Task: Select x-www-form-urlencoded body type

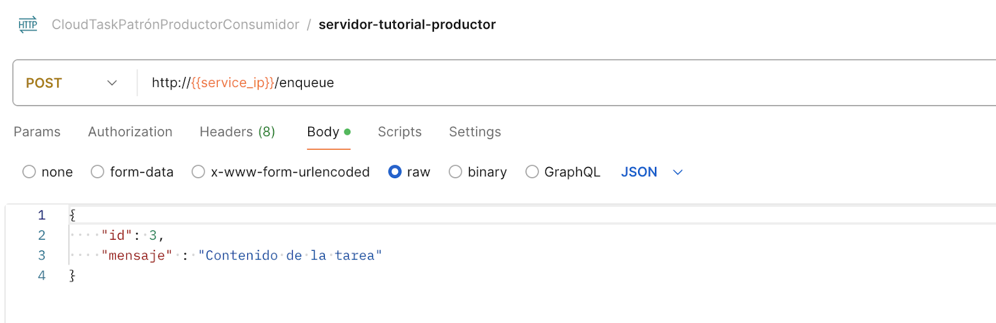Action: (199, 172)
